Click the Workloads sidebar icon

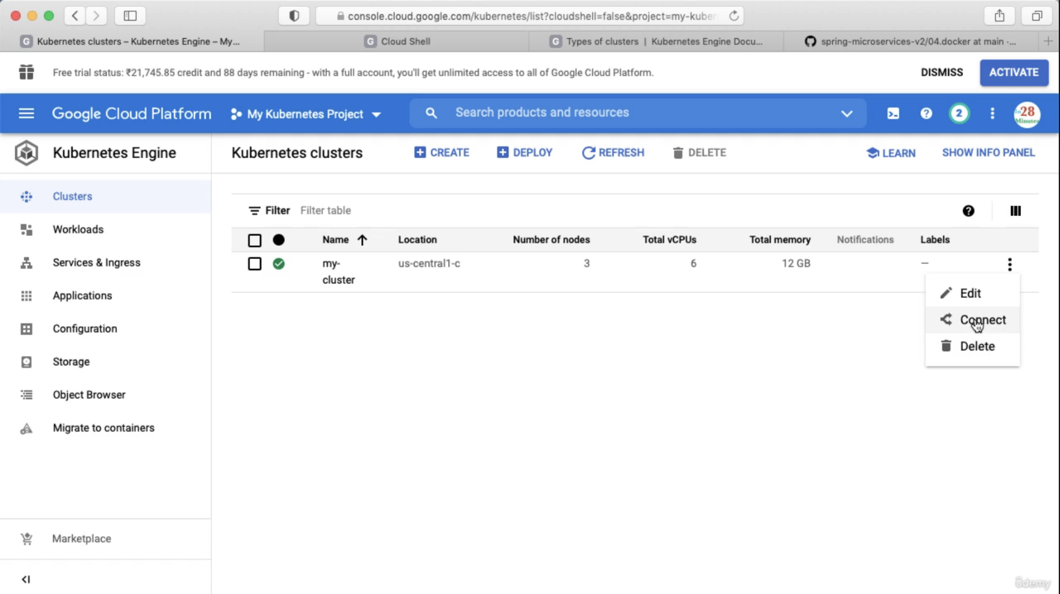click(26, 230)
